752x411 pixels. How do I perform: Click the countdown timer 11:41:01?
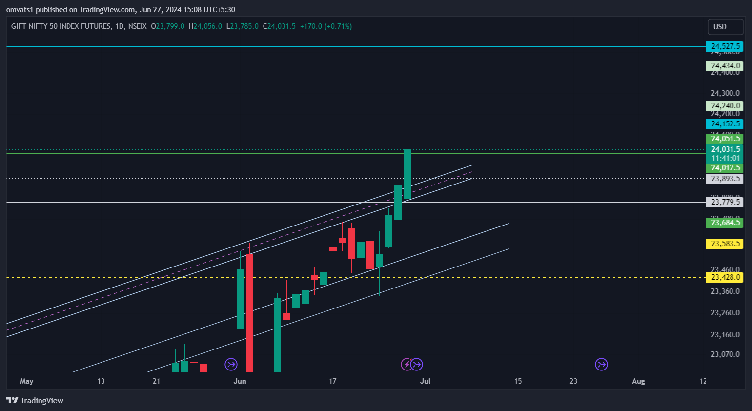pyautogui.click(x=725, y=158)
